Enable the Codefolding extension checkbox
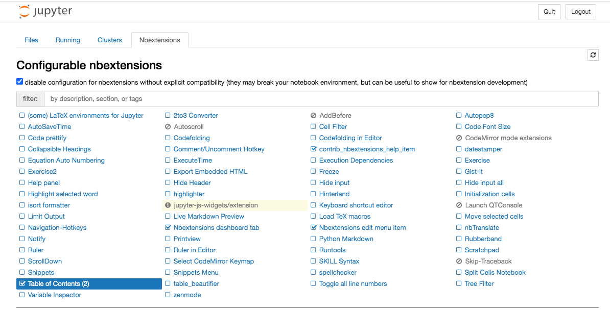 click(168, 138)
